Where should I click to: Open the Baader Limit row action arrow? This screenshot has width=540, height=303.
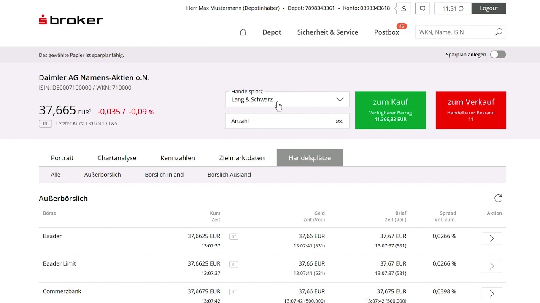point(492,266)
